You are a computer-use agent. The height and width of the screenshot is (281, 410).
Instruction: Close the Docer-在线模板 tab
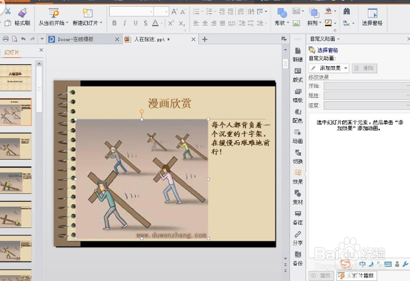(x=117, y=40)
